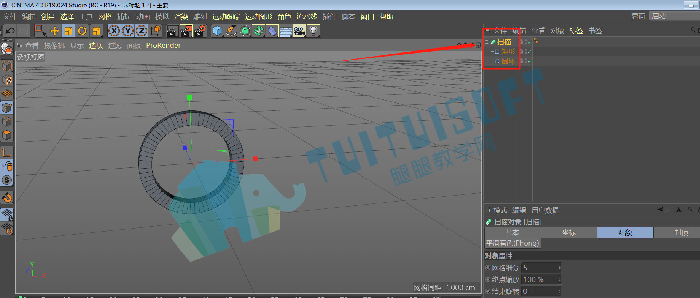Image resolution: width=700 pixels, height=298 pixels.
Task: Click the Undo arrow icon
Action: tap(10, 31)
